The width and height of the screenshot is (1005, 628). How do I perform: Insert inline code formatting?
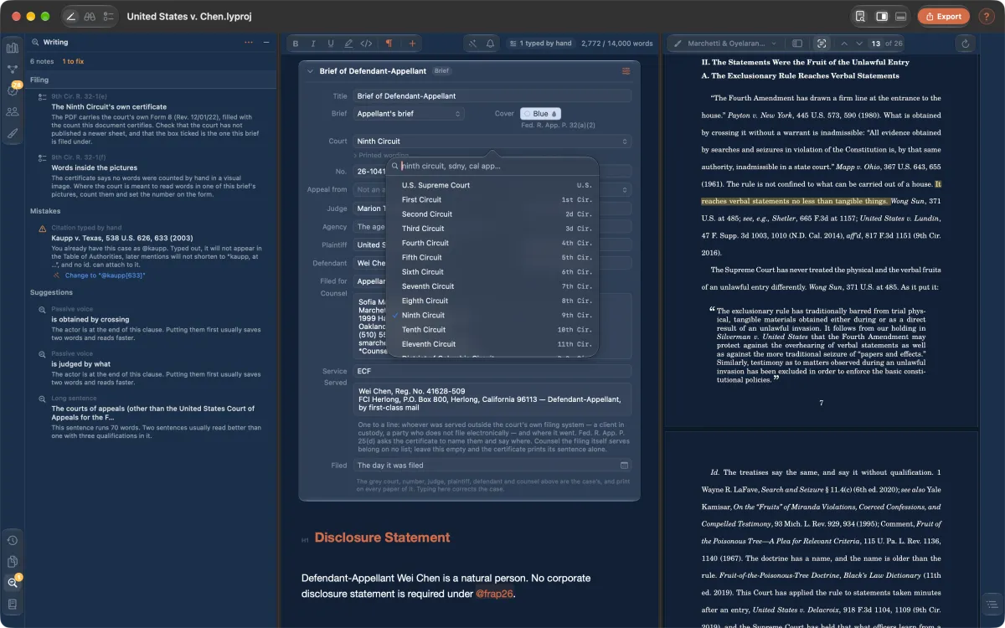(x=366, y=43)
